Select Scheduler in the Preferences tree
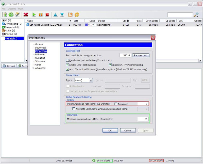The image size is (203, 164). pyautogui.click(x=40, y=61)
